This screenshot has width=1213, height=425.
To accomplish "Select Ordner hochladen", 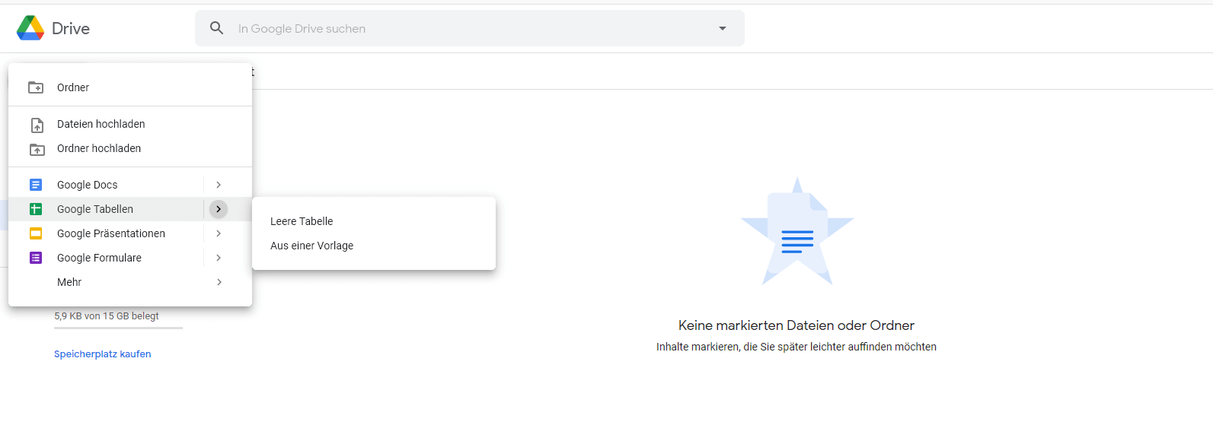I will [130, 148].
